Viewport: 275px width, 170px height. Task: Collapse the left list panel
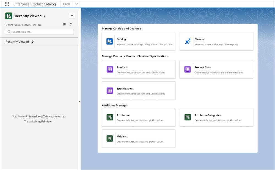point(79,102)
